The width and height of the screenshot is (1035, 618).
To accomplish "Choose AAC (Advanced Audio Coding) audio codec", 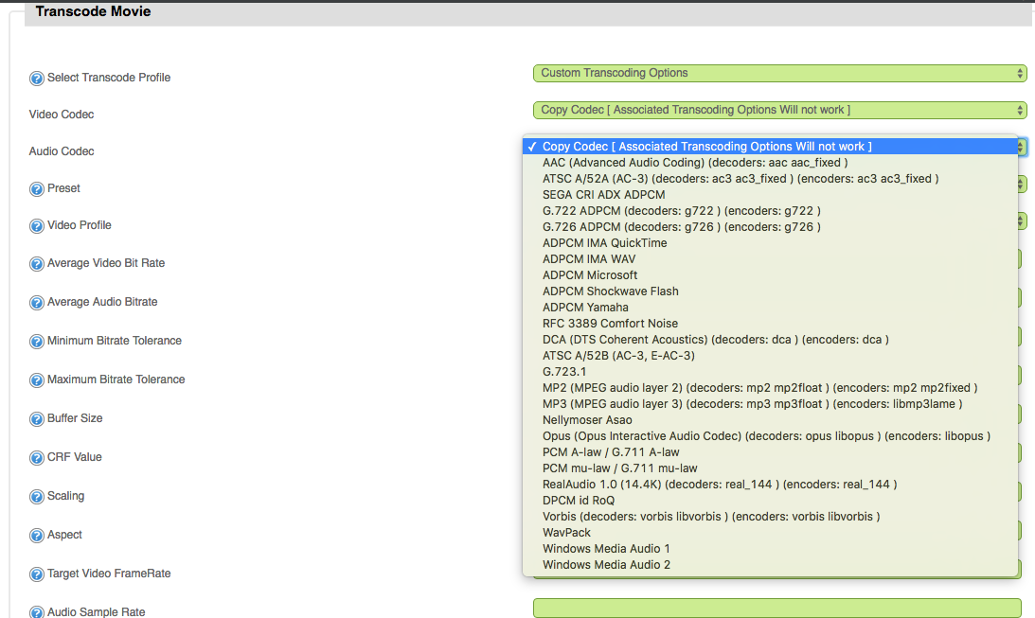I will pyautogui.click(x=770, y=162).
